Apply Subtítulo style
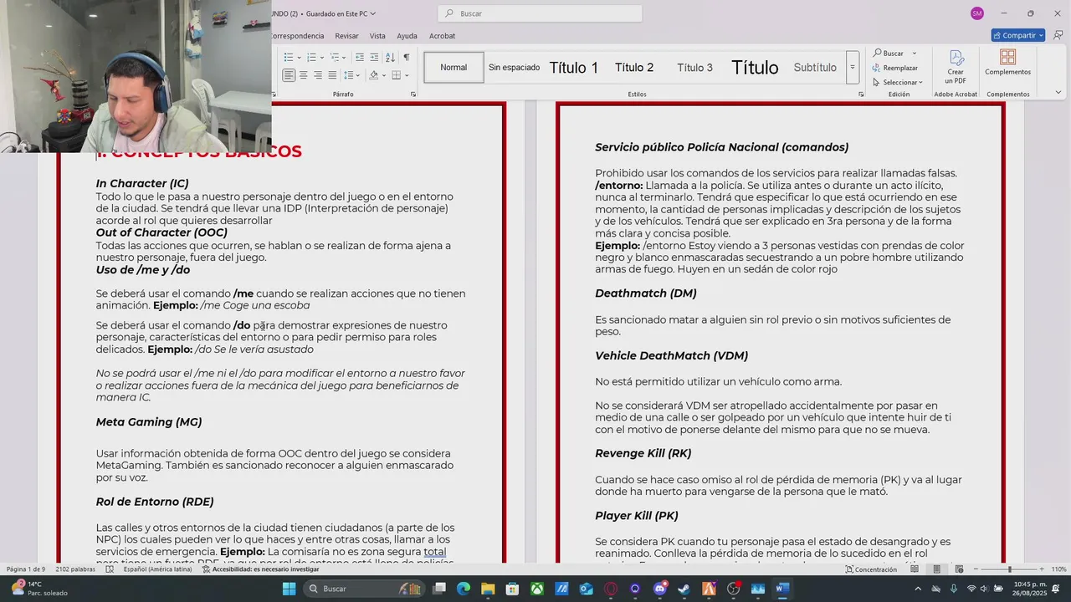This screenshot has width=1071, height=602. tap(815, 68)
